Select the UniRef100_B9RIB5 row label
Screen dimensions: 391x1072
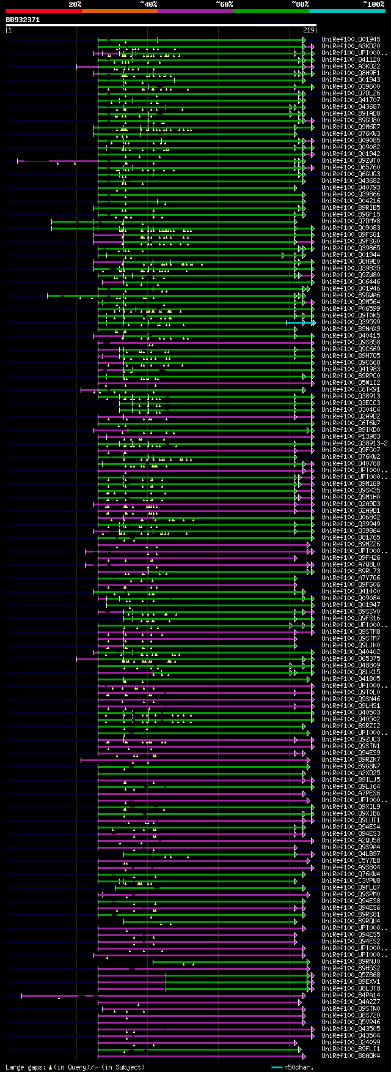pos(351,208)
